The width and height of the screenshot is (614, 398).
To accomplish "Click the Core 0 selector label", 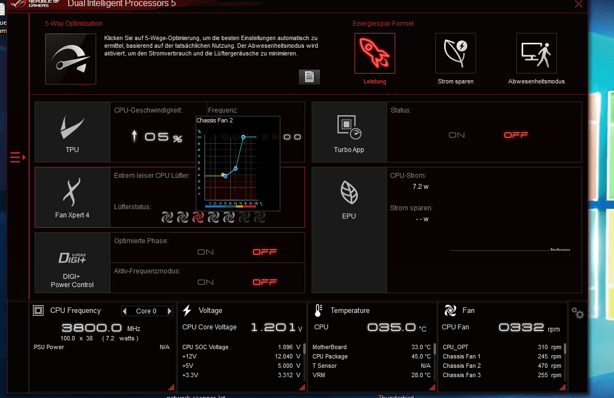I will coord(146,311).
